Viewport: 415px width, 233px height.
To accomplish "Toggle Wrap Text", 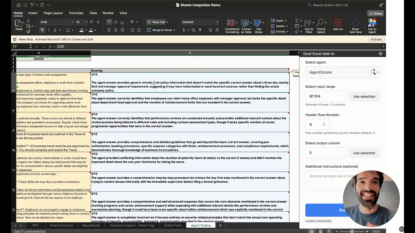I will click(x=157, y=22).
